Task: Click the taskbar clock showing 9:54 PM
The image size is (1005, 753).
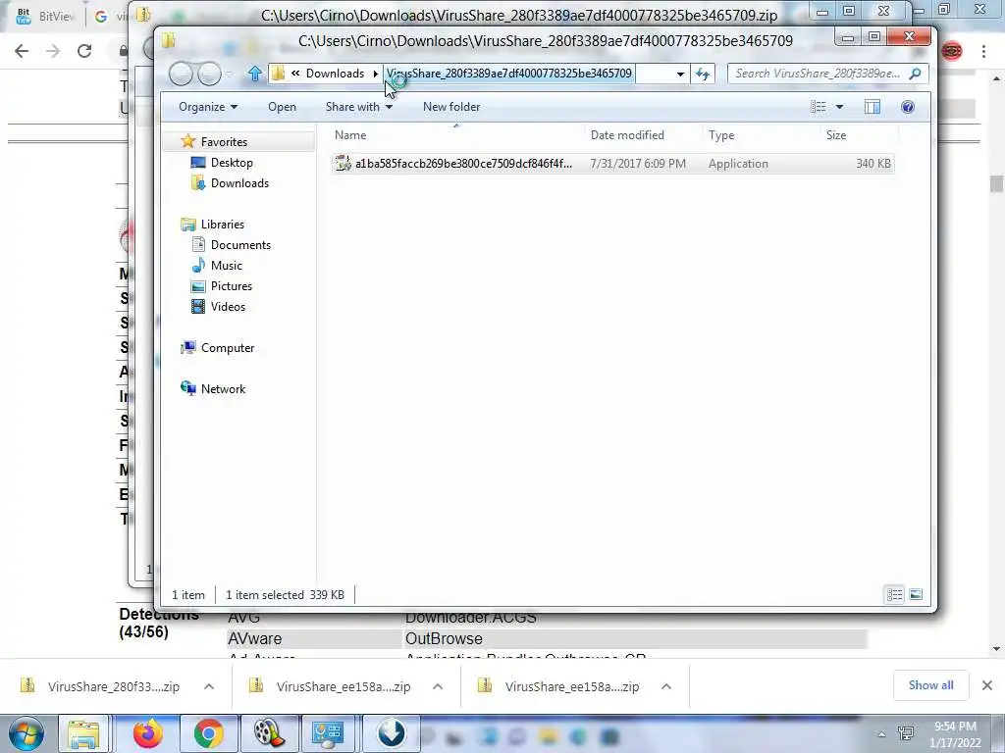Action: (x=955, y=734)
